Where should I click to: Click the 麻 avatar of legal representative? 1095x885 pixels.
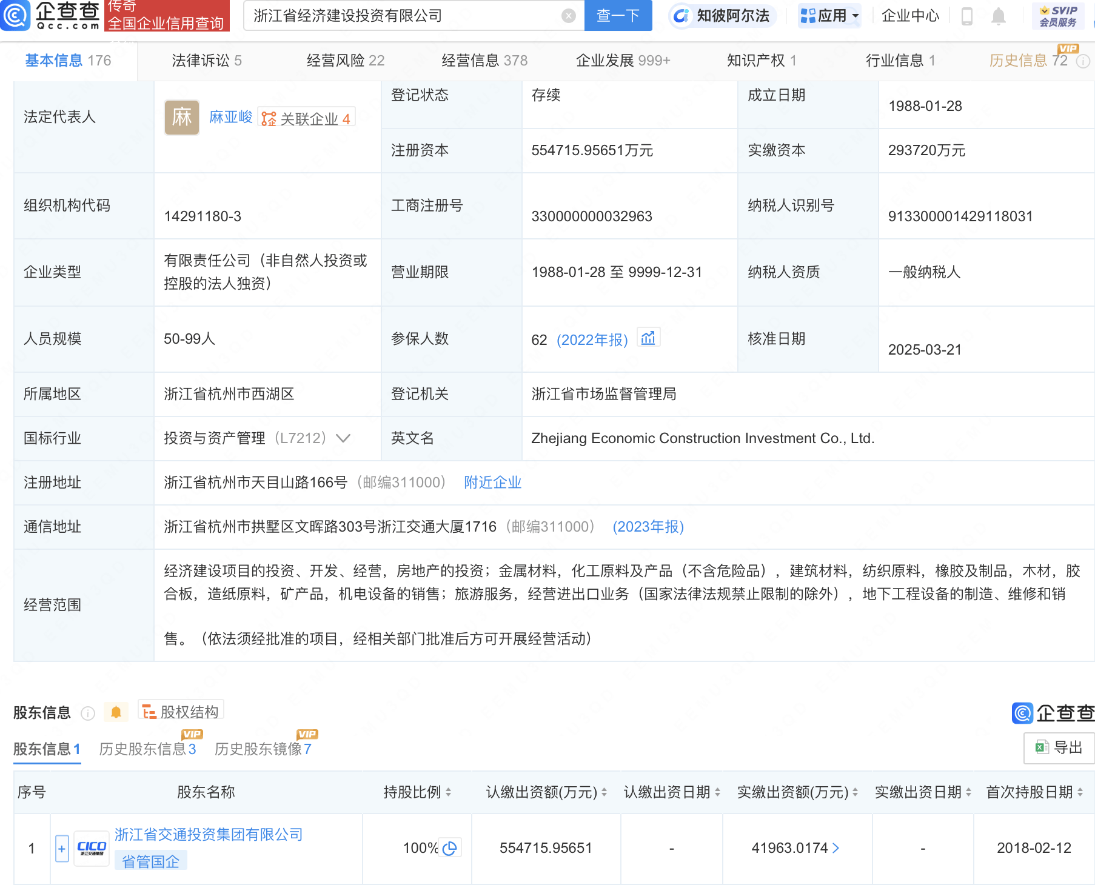coord(182,117)
